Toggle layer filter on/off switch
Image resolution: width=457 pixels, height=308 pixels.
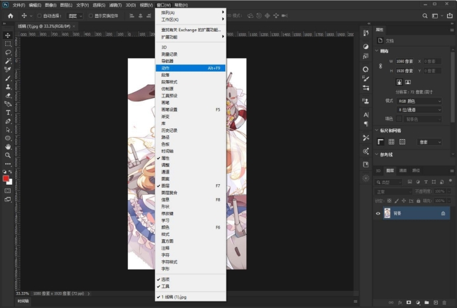450,181
